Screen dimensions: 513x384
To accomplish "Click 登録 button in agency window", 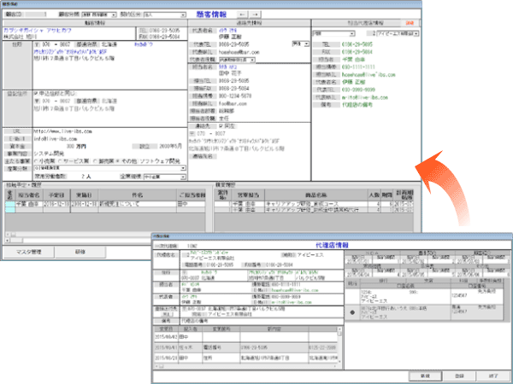I will point(457,374).
